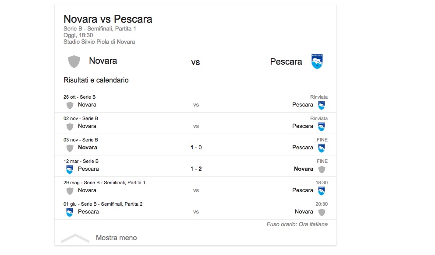
Task: Click Novara shield in the 01 giu row
Action: point(322,212)
